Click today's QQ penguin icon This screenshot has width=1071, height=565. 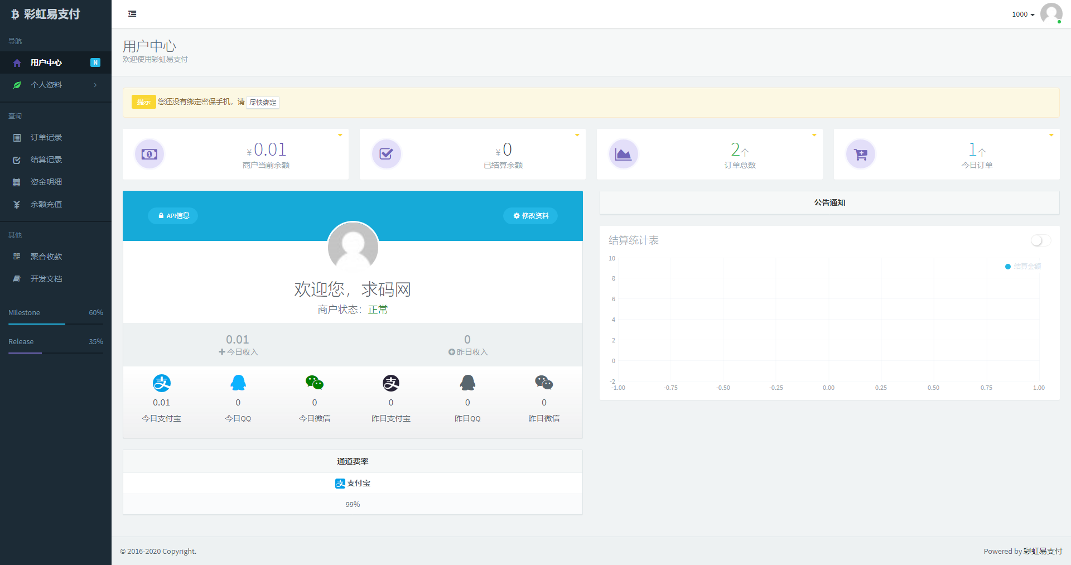238,383
